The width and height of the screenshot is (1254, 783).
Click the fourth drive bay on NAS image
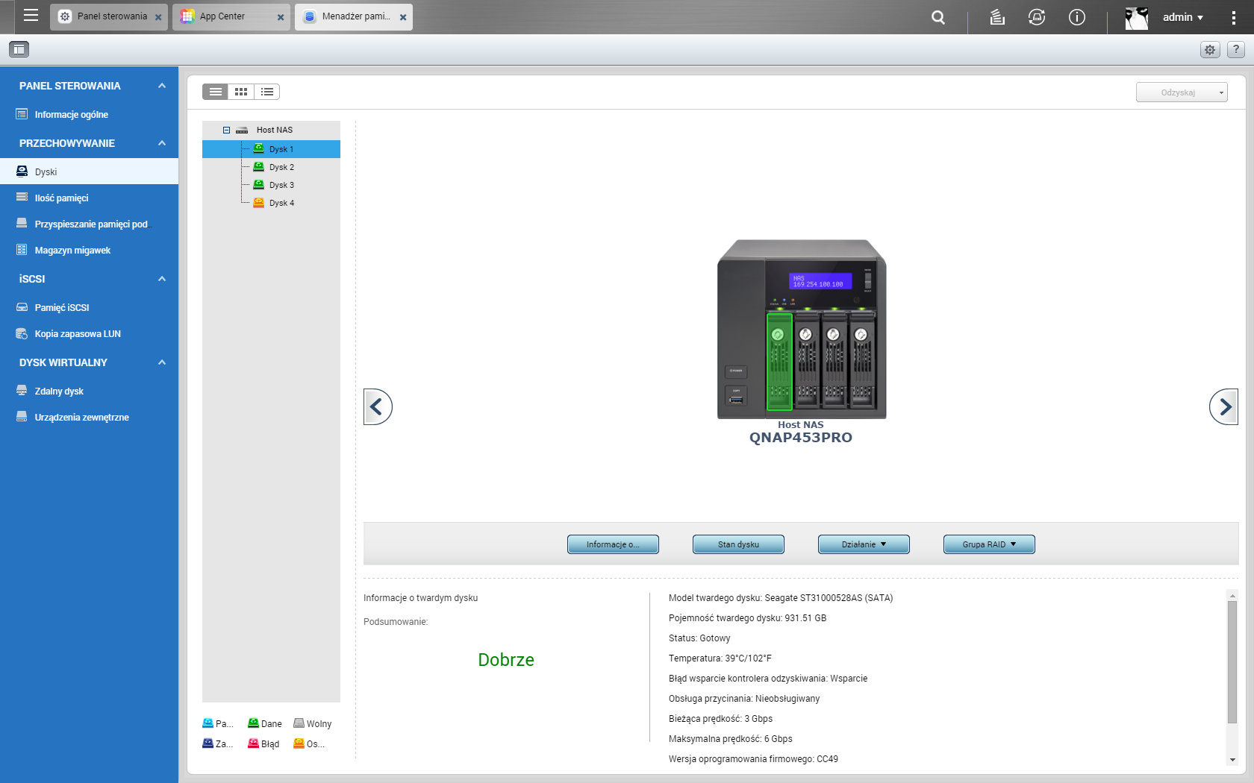[x=863, y=362]
